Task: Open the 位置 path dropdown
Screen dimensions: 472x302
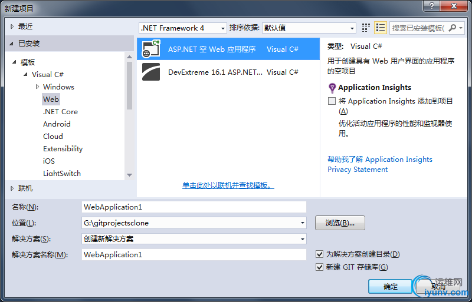Action: pyautogui.click(x=302, y=223)
